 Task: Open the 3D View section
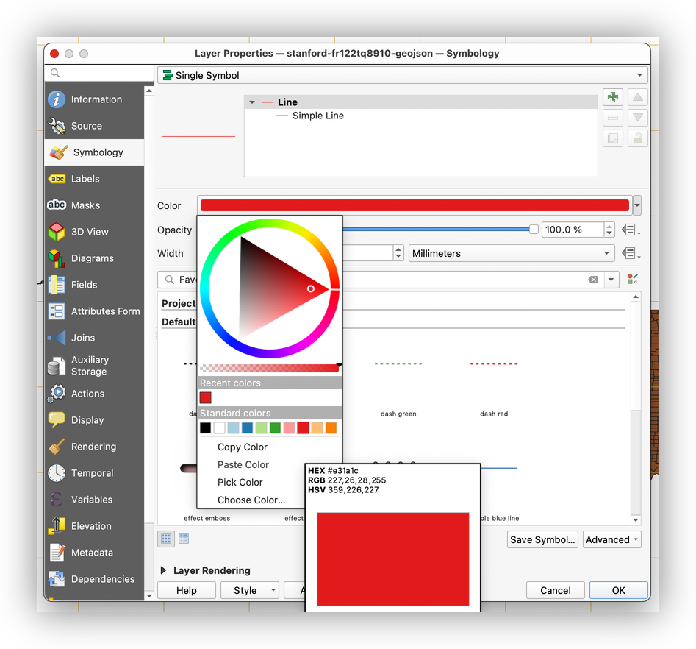(x=89, y=232)
